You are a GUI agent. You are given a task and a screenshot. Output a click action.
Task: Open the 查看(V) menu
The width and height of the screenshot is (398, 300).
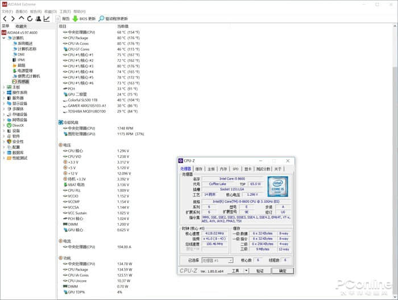click(x=22, y=11)
